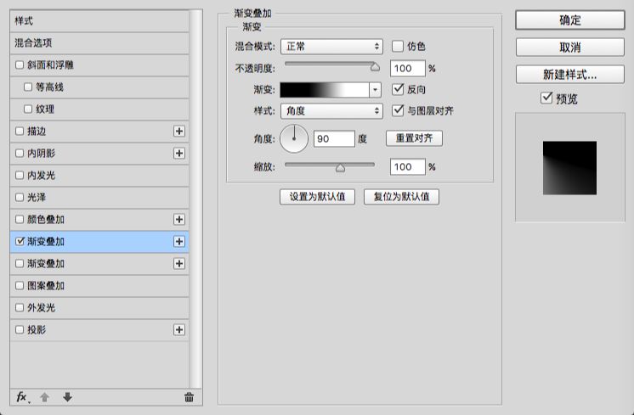Enable the 图案叠加 checkbox

[x=20, y=286]
